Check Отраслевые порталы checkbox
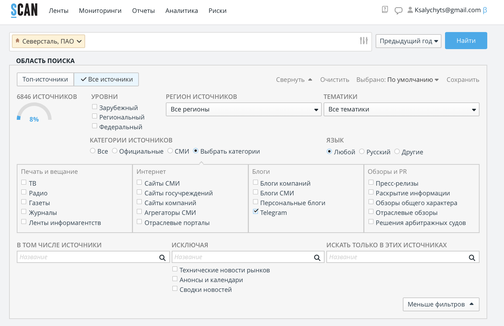 [139, 222]
